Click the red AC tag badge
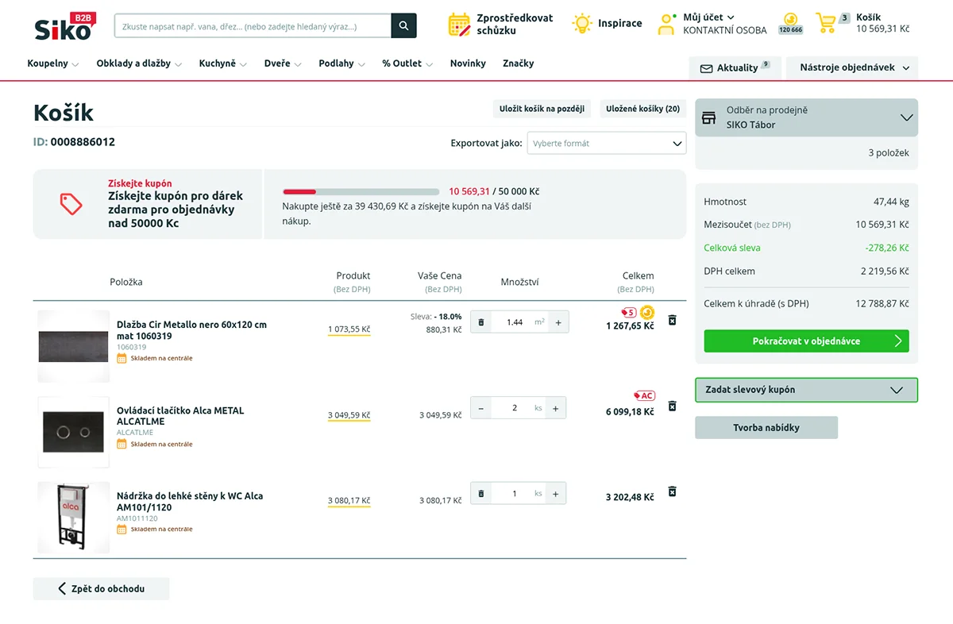This screenshot has width=953, height=624. coord(644,395)
